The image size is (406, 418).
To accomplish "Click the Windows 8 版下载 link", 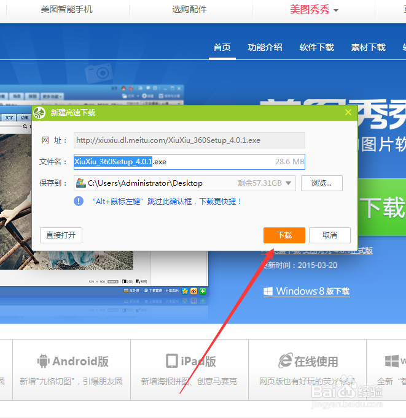I will [306, 291].
